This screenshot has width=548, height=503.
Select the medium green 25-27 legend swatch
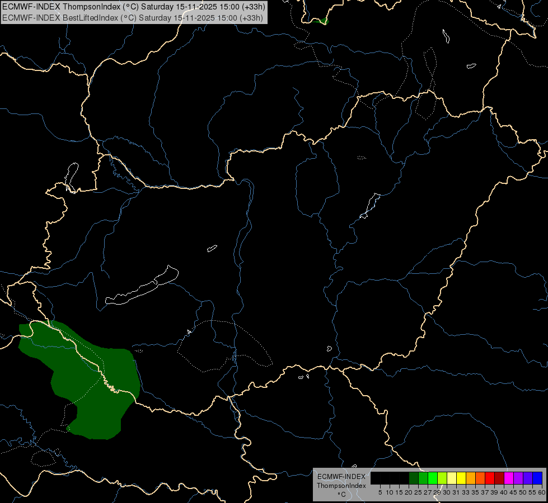click(x=423, y=478)
